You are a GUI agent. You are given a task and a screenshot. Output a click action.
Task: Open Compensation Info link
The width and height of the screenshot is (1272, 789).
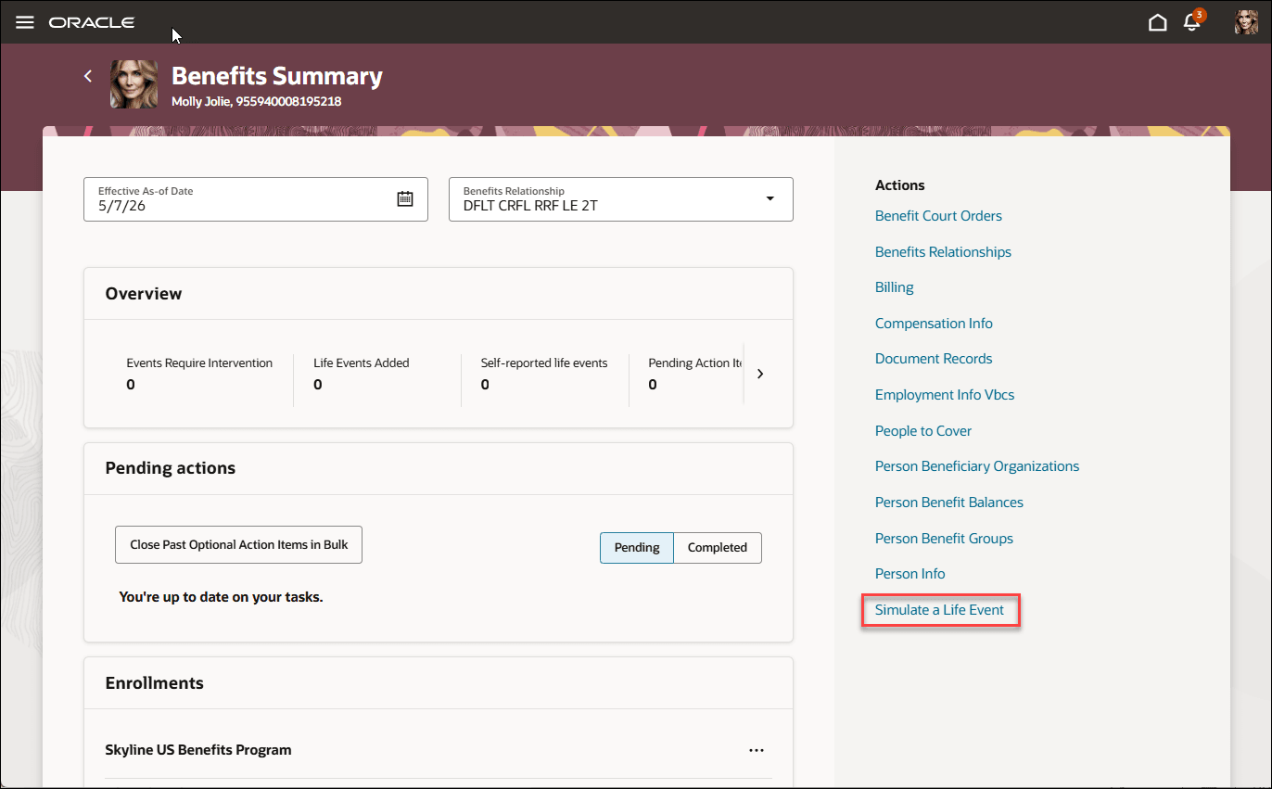tap(934, 324)
